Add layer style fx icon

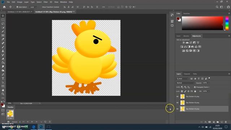[205, 122]
